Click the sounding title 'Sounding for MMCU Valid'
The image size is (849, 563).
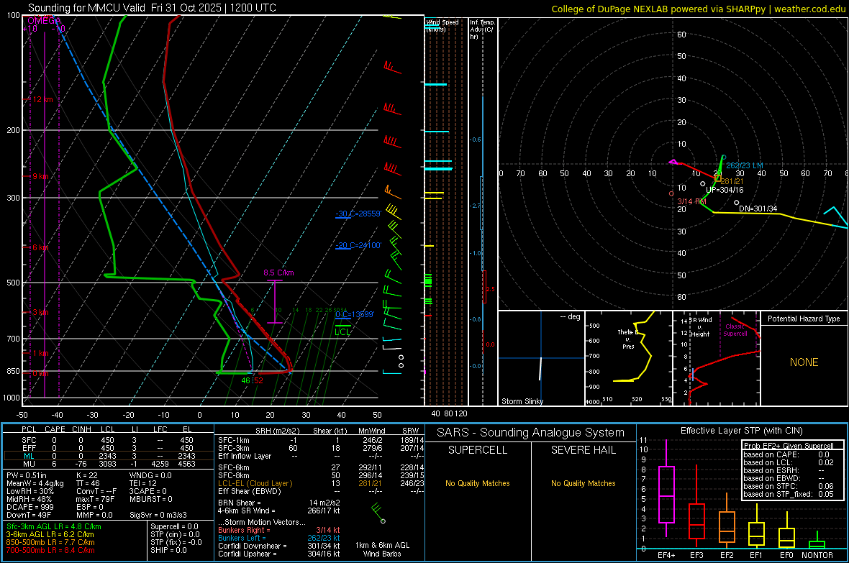(x=86, y=8)
